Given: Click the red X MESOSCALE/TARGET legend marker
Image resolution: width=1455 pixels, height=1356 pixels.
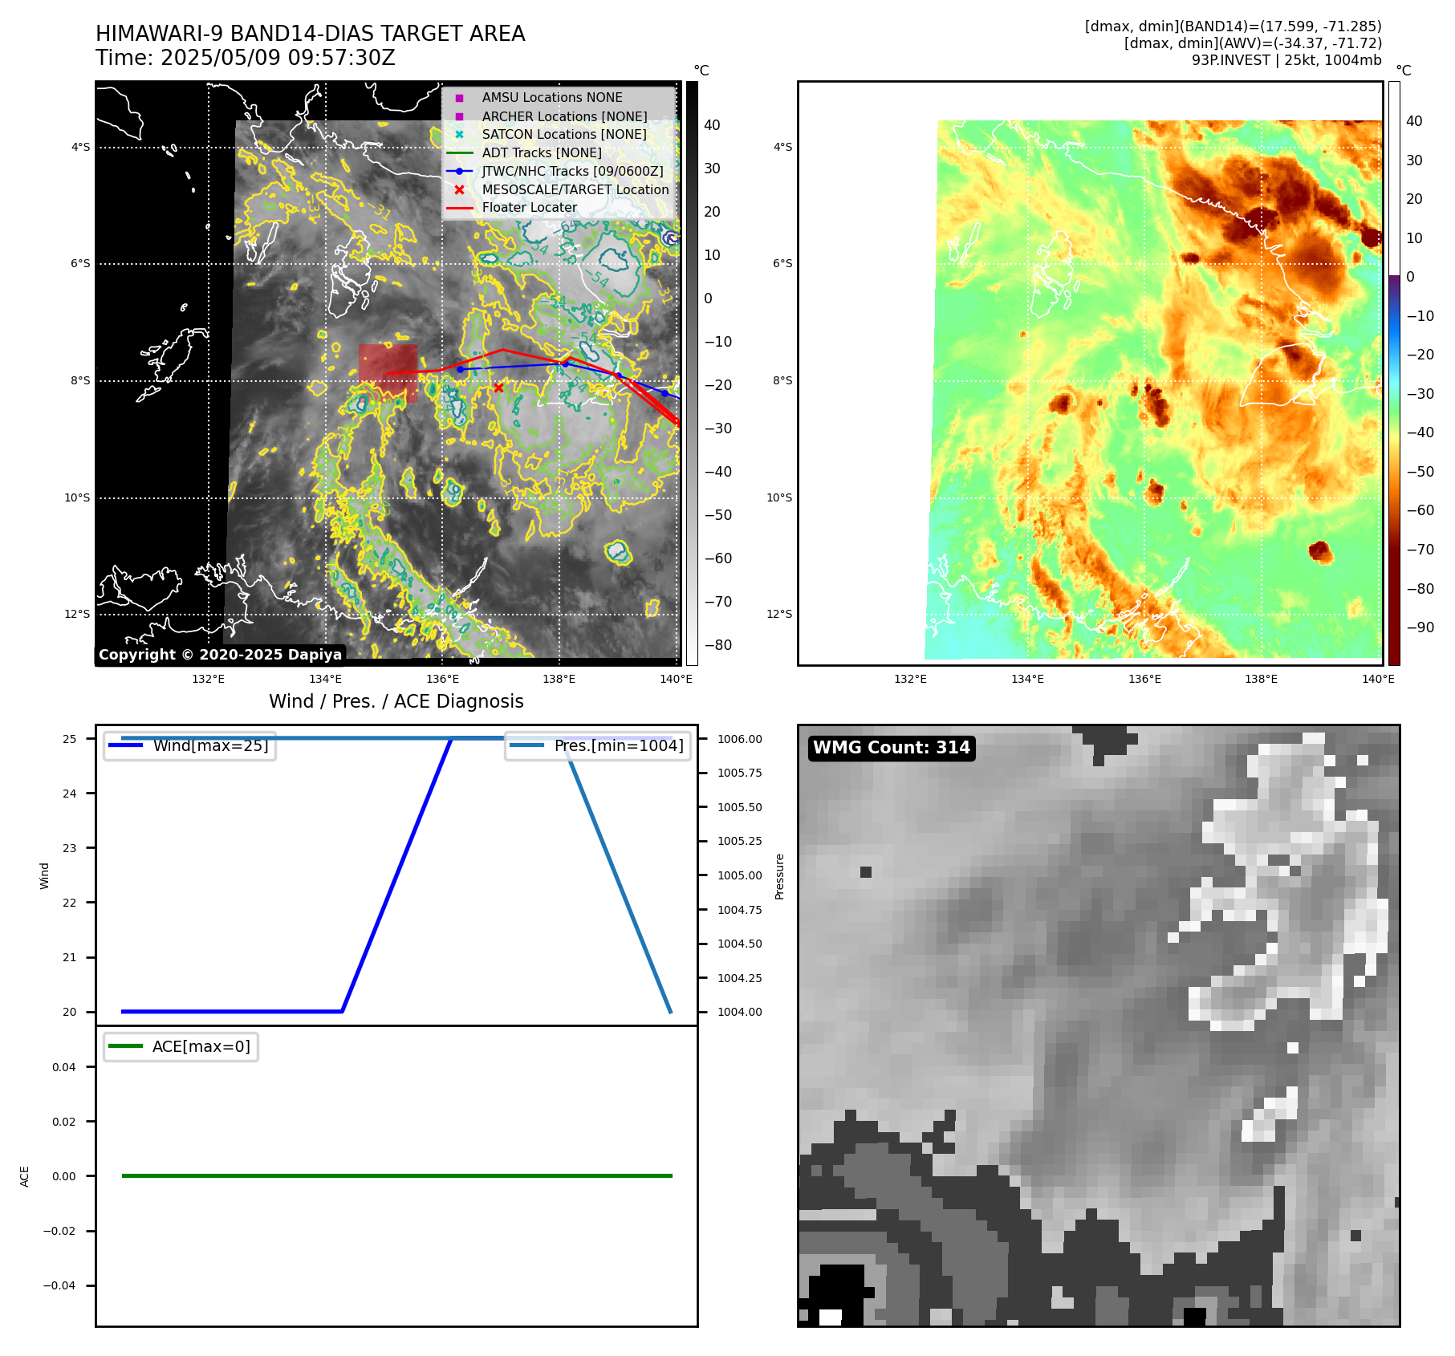Looking at the screenshot, I should point(459,190).
